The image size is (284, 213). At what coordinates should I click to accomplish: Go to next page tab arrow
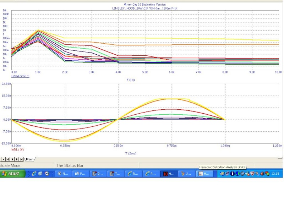coord(17,159)
